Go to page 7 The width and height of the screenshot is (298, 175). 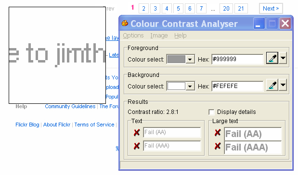pyautogui.click(x=201, y=9)
